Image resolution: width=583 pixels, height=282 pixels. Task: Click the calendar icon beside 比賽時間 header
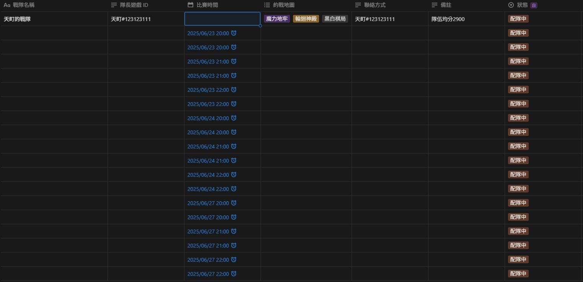pos(191,5)
